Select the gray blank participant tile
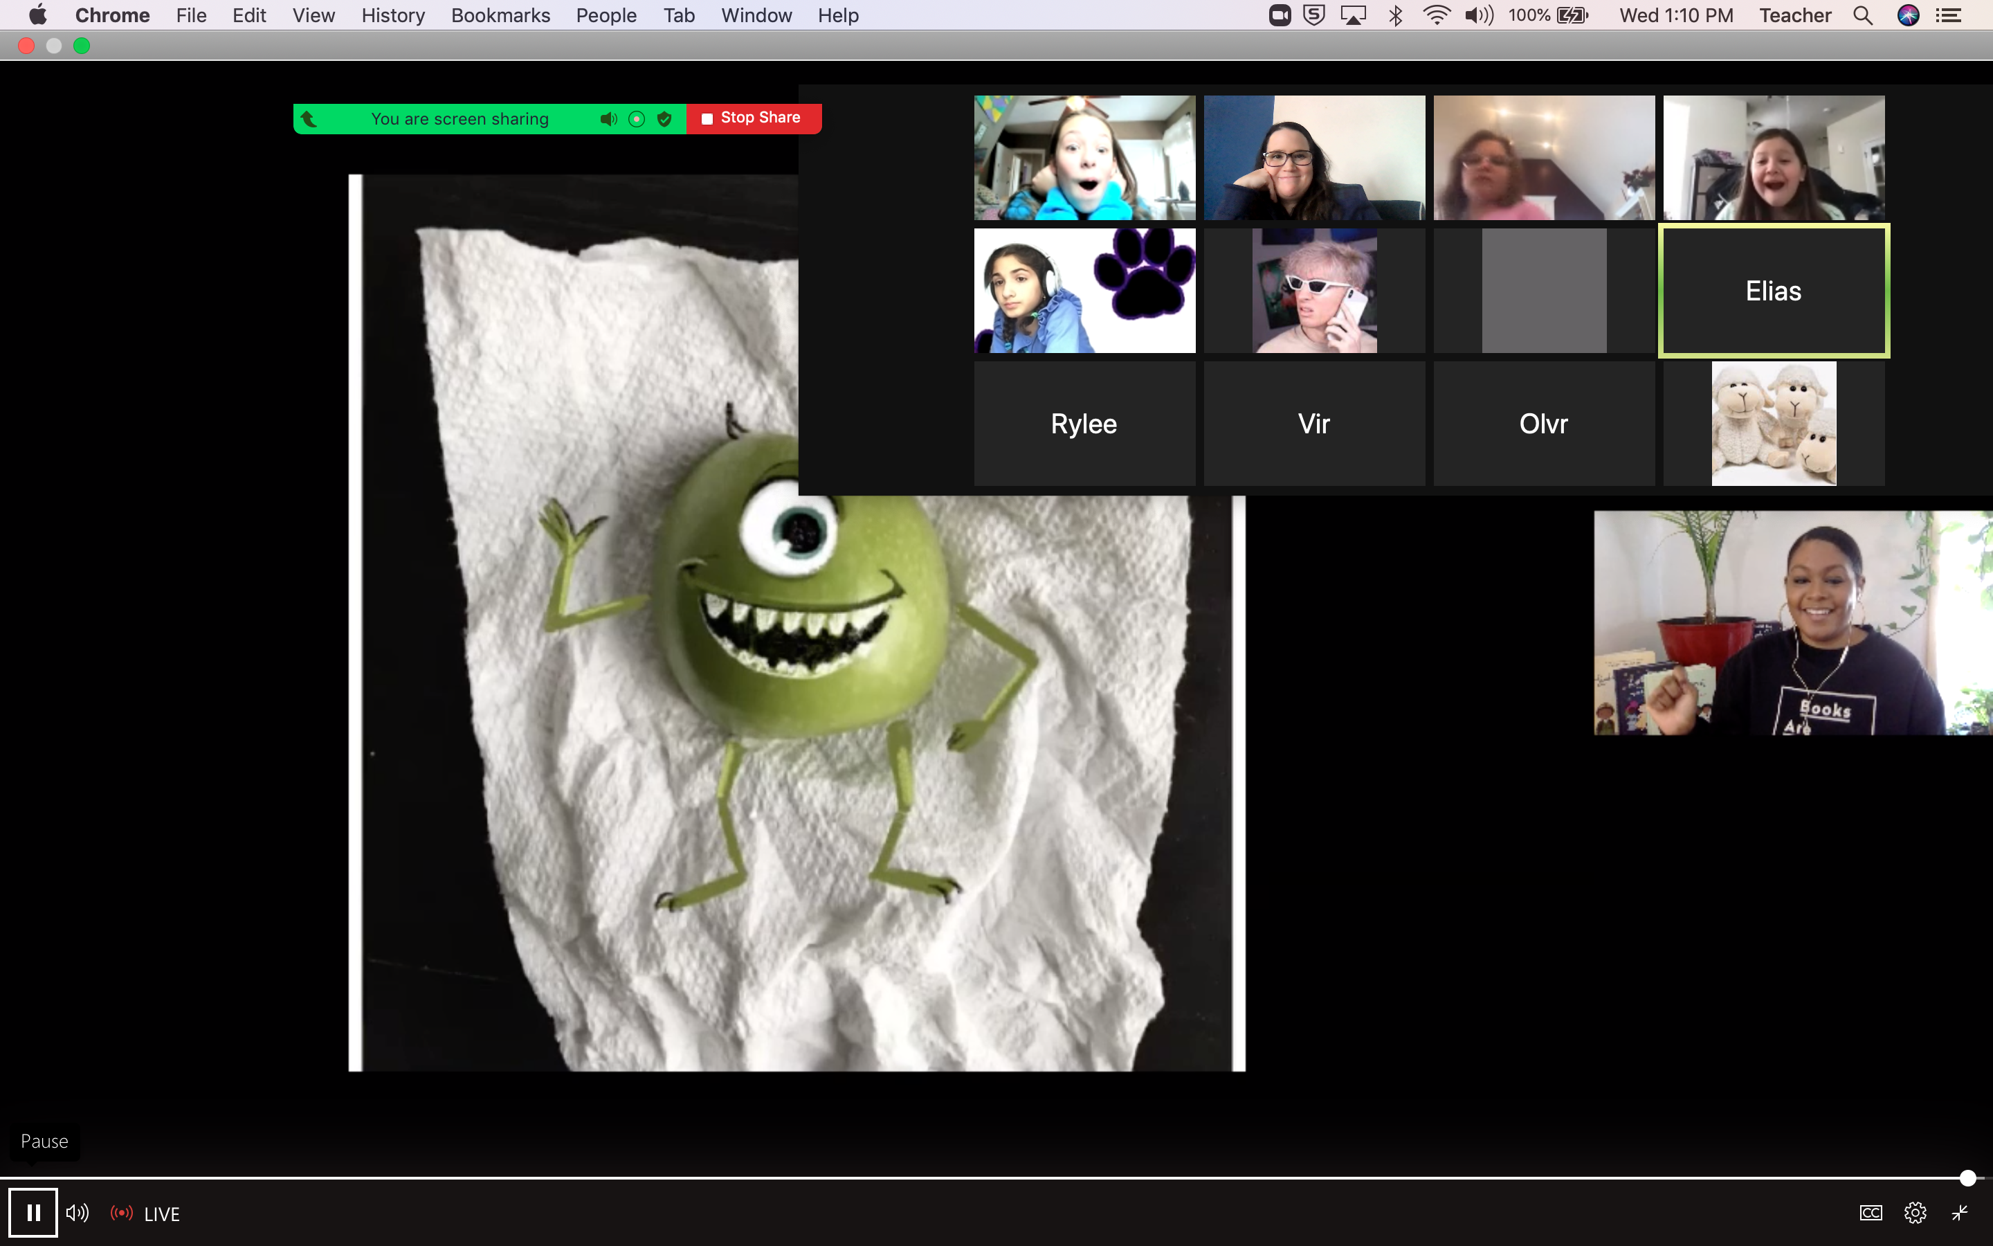 (1544, 291)
